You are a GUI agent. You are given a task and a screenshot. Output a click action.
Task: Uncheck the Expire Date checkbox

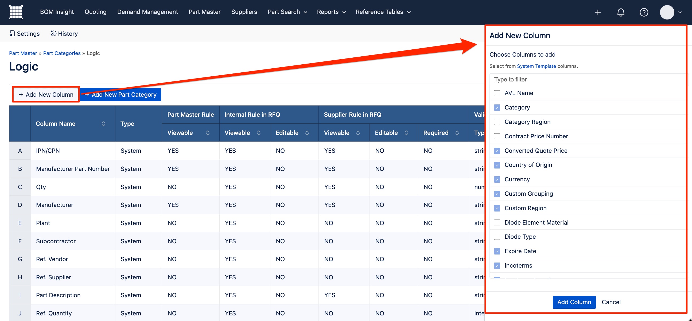tap(497, 251)
